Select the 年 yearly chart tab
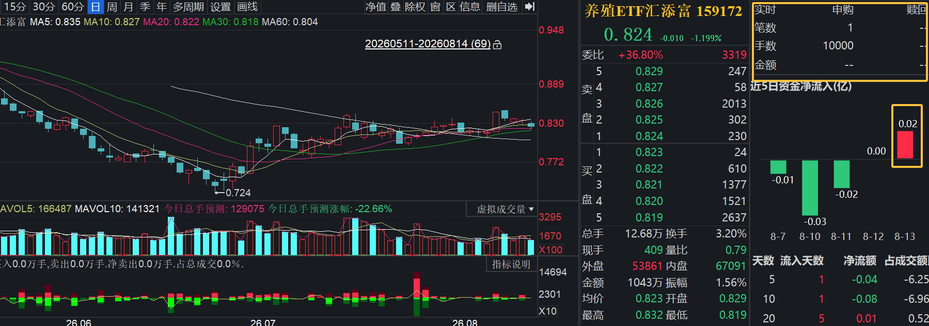 coord(162,7)
